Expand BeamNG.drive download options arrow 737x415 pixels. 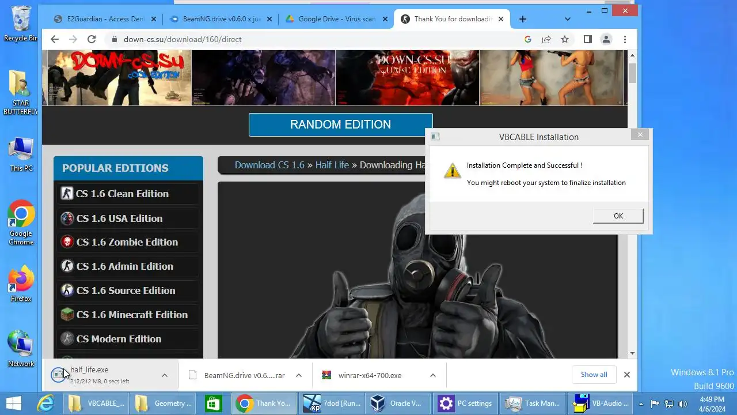298,375
